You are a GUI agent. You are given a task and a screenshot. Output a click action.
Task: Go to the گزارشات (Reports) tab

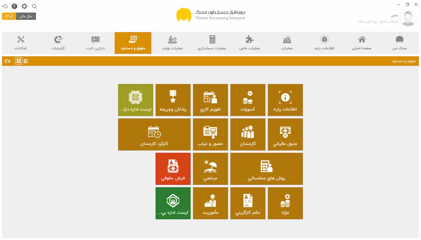tap(58, 43)
